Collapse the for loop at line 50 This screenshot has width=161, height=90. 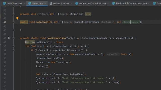pos(13,46)
